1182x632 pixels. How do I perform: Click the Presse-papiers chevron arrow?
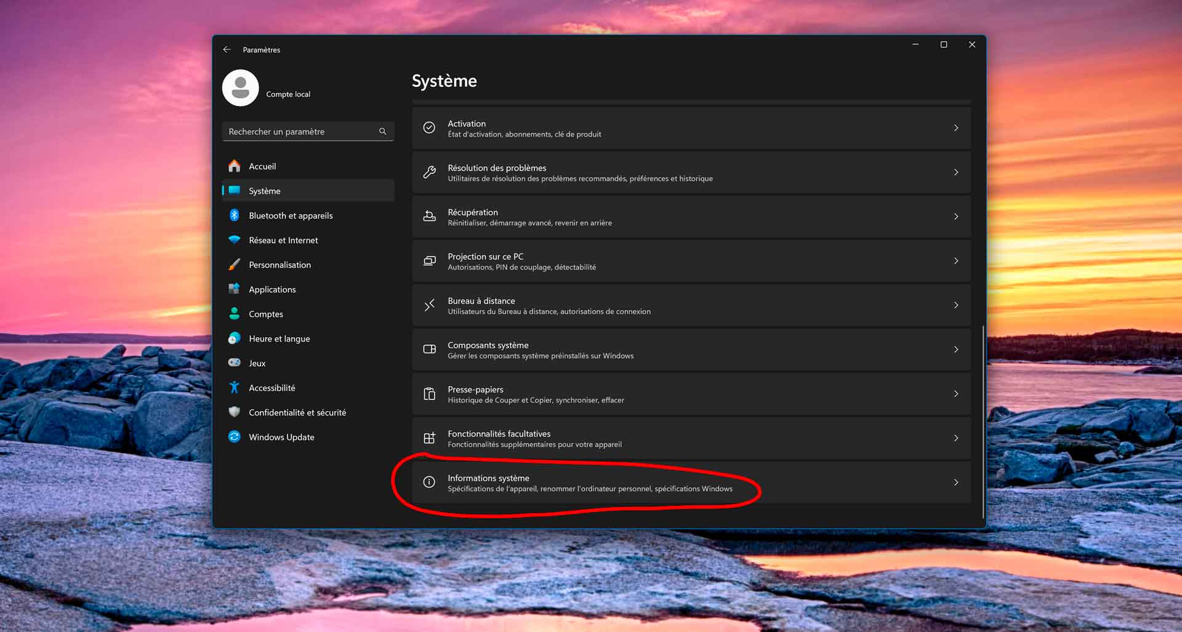[x=955, y=394]
